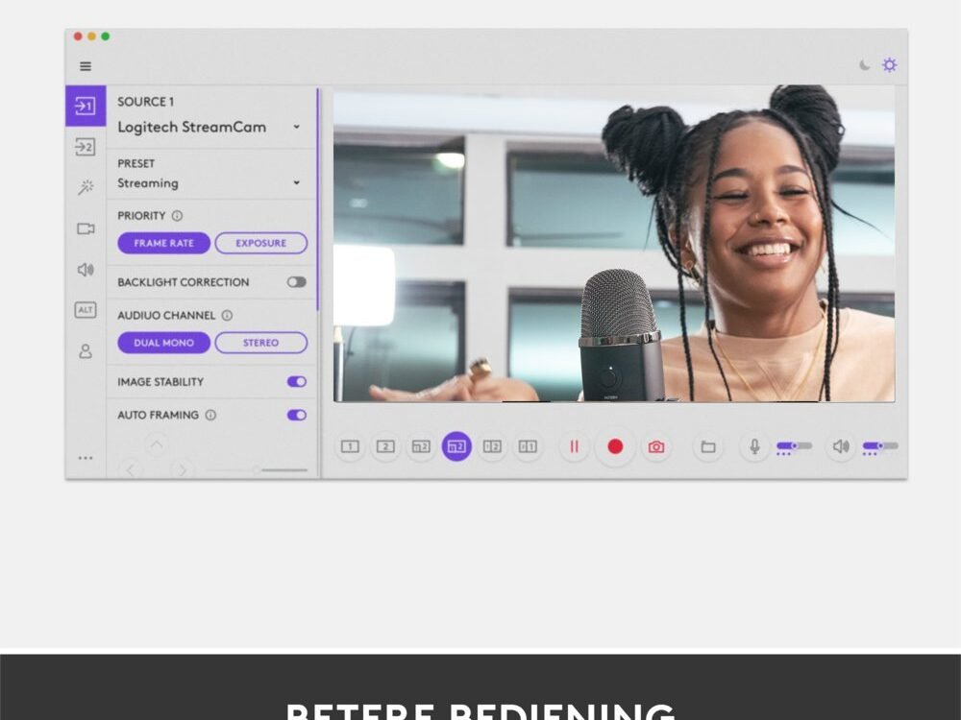Screen dimensions: 961x720
Task: Select the Source 1 sidebar icon
Action: pos(86,106)
